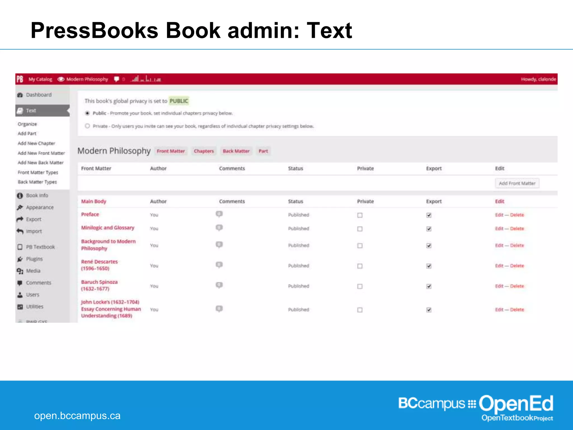Click the Appearance brush icon
Viewport: 573px width, 430px height.
coord(20,207)
